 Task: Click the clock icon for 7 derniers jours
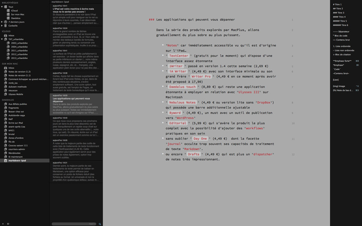point(5,22)
